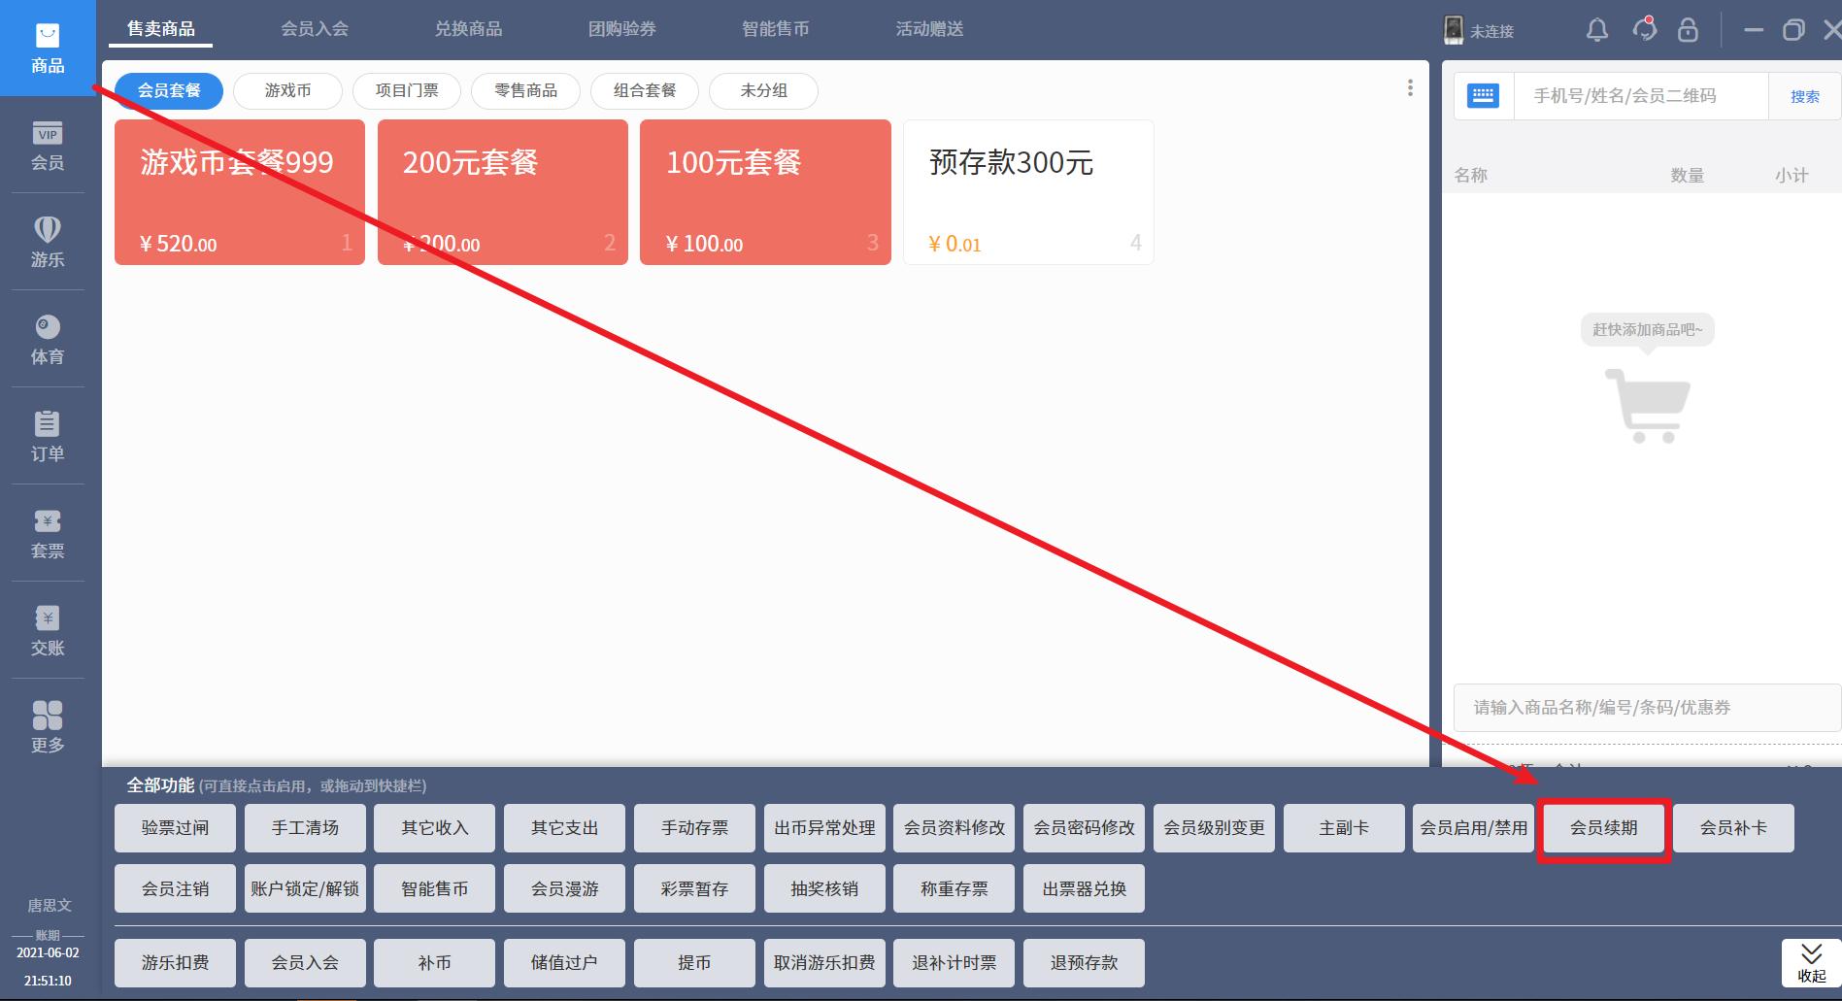Click the 会员漫游 function button
This screenshot has width=1842, height=1001.
tap(564, 888)
